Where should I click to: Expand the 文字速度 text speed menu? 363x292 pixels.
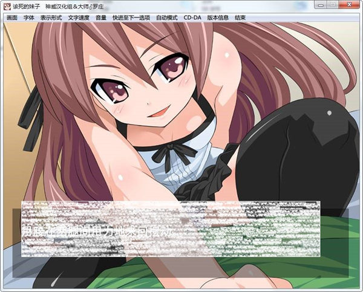(x=79, y=18)
